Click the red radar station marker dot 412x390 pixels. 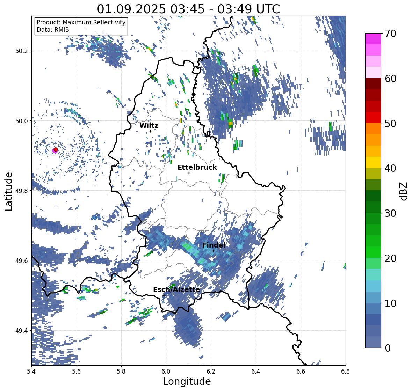[x=56, y=149]
